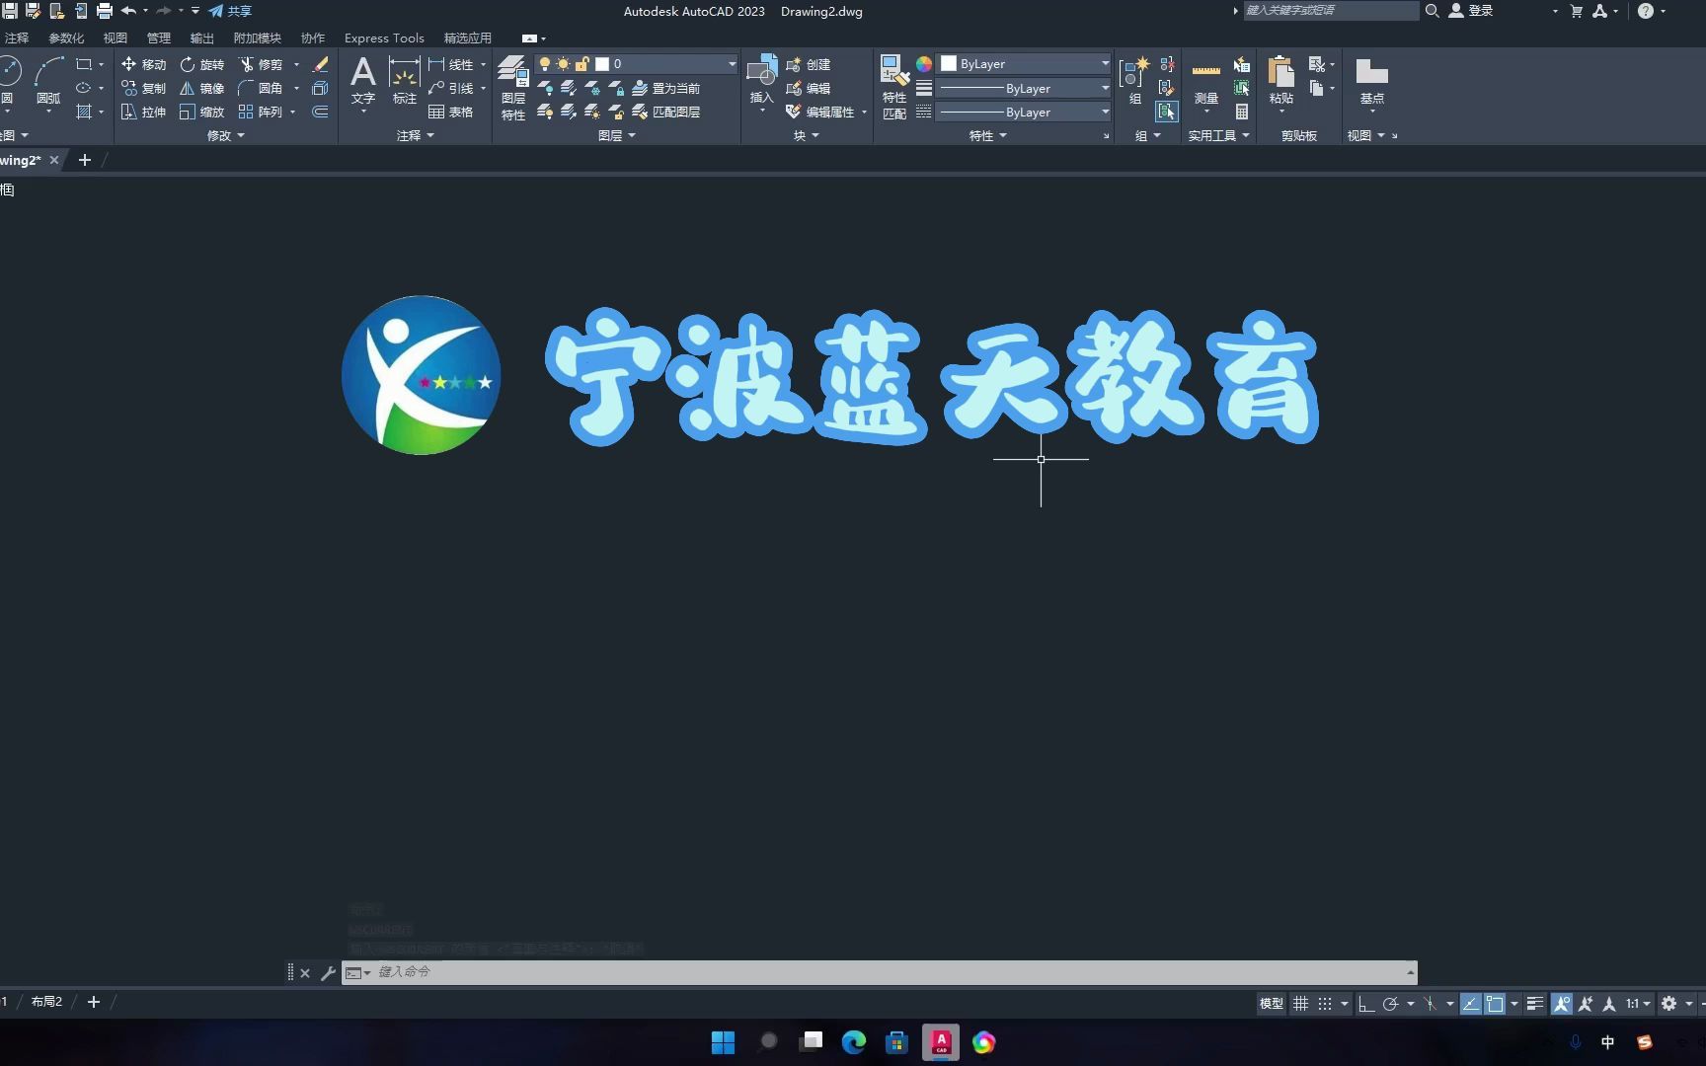Click the Dimension (标注) tool
Image resolution: width=1706 pixels, height=1066 pixels.
click(405, 80)
